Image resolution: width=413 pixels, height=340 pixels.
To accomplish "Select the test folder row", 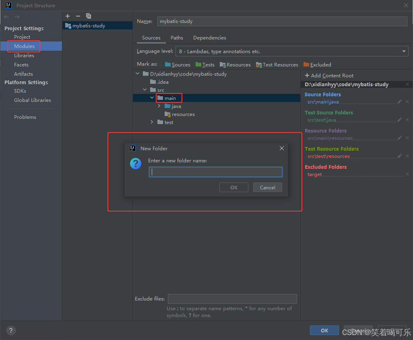I will point(165,122).
